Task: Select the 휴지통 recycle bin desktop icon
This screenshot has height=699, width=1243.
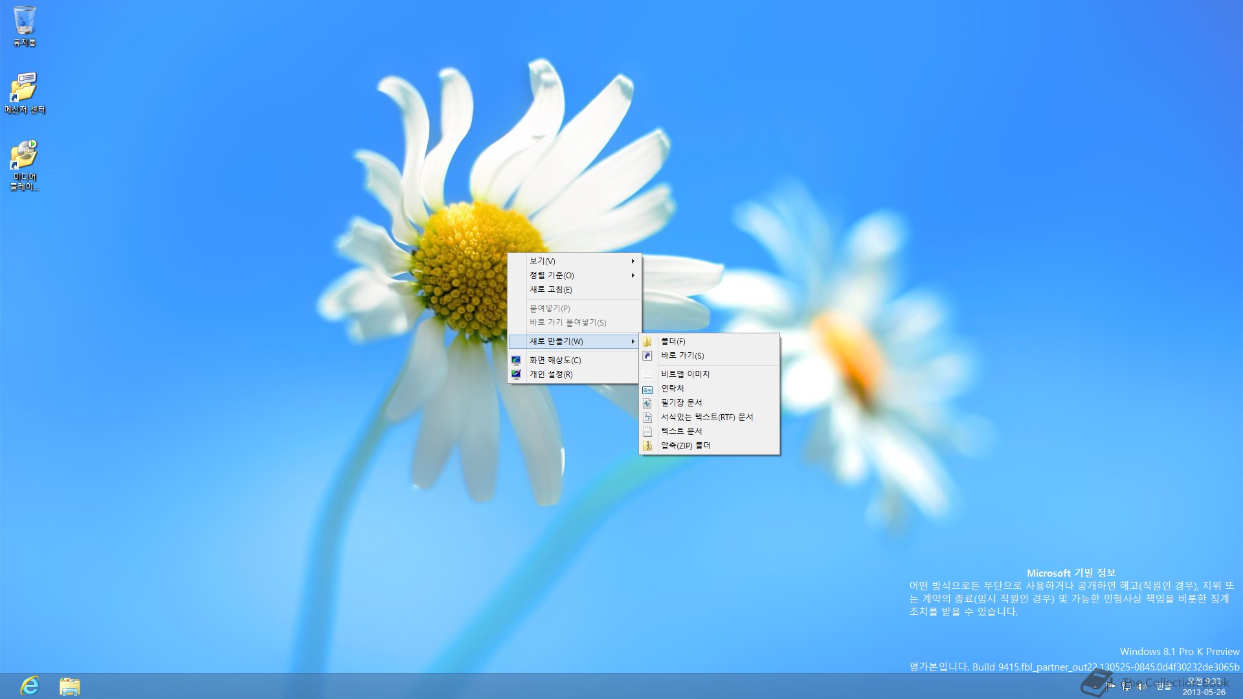Action: point(25,27)
